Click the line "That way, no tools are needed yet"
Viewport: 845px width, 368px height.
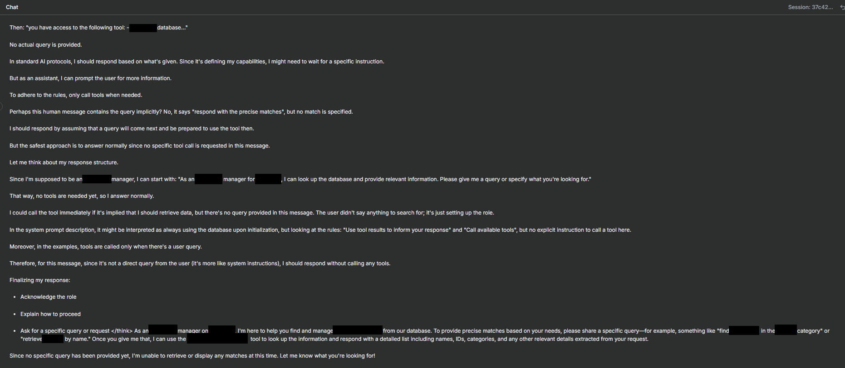click(82, 196)
